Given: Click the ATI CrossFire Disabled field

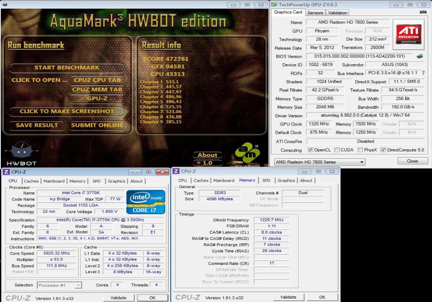Looking at the screenshot, I should [x=365, y=141].
